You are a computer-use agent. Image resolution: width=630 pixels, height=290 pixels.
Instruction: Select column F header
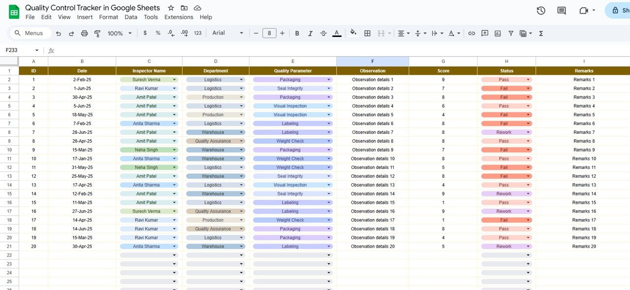(x=373, y=62)
